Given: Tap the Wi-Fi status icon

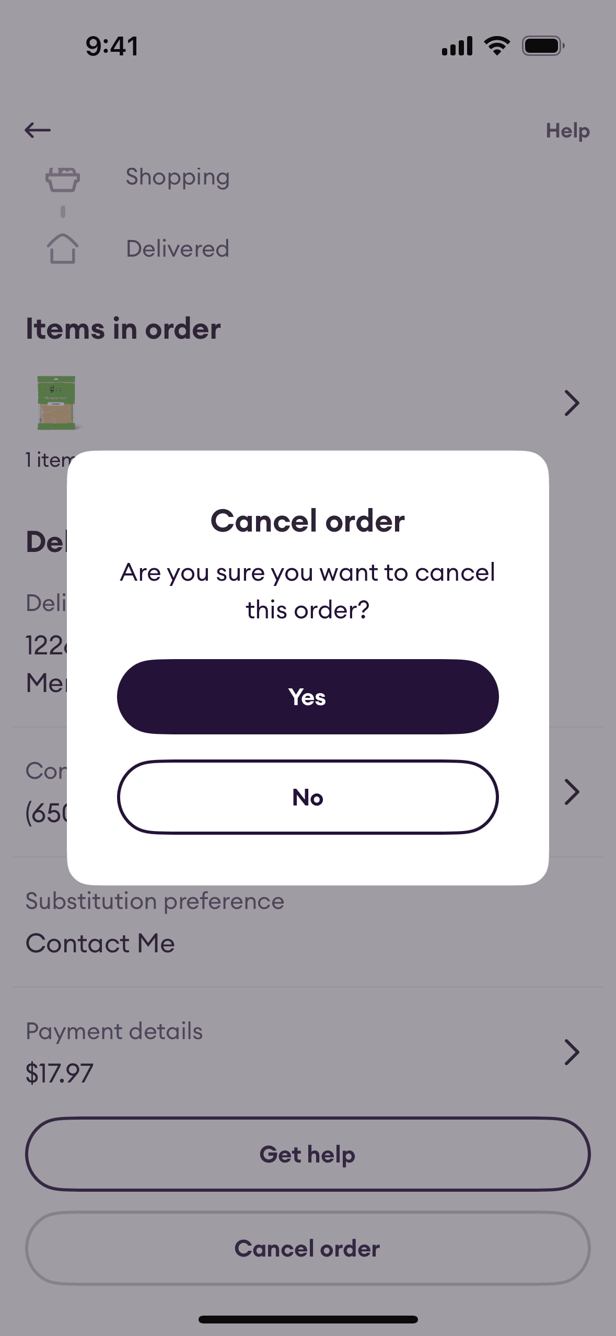Looking at the screenshot, I should (497, 46).
